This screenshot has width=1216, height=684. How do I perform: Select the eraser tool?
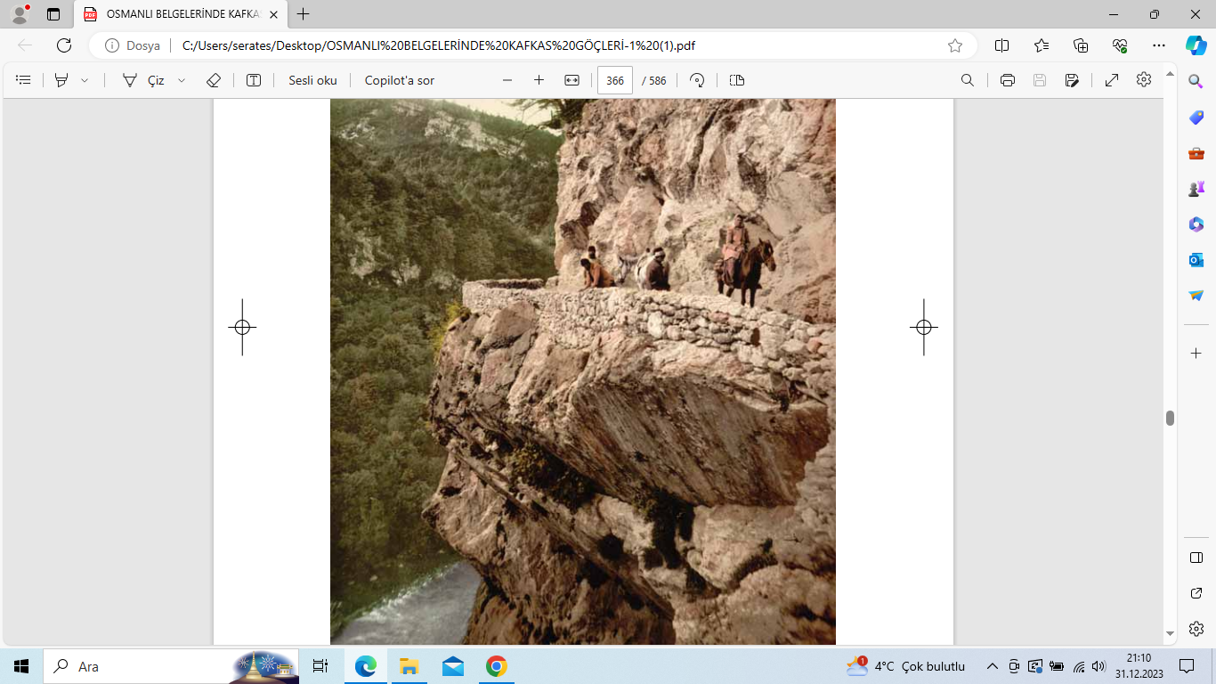click(213, 80)
